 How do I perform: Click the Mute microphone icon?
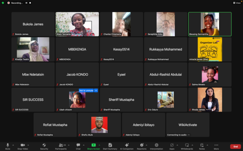pyautogui.click(x=8, y=145)
